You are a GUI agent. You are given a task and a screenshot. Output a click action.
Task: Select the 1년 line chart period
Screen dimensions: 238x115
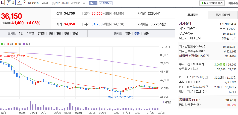pyautogui.click(x=50, y=34)
